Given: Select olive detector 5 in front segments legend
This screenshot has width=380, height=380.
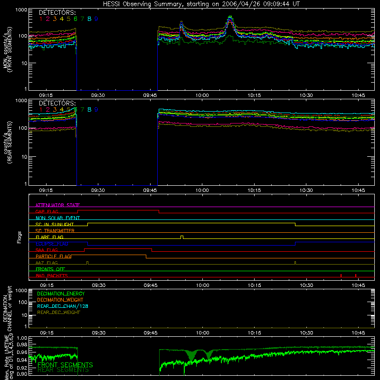Looking at the screenshot, I should point(68,19).
